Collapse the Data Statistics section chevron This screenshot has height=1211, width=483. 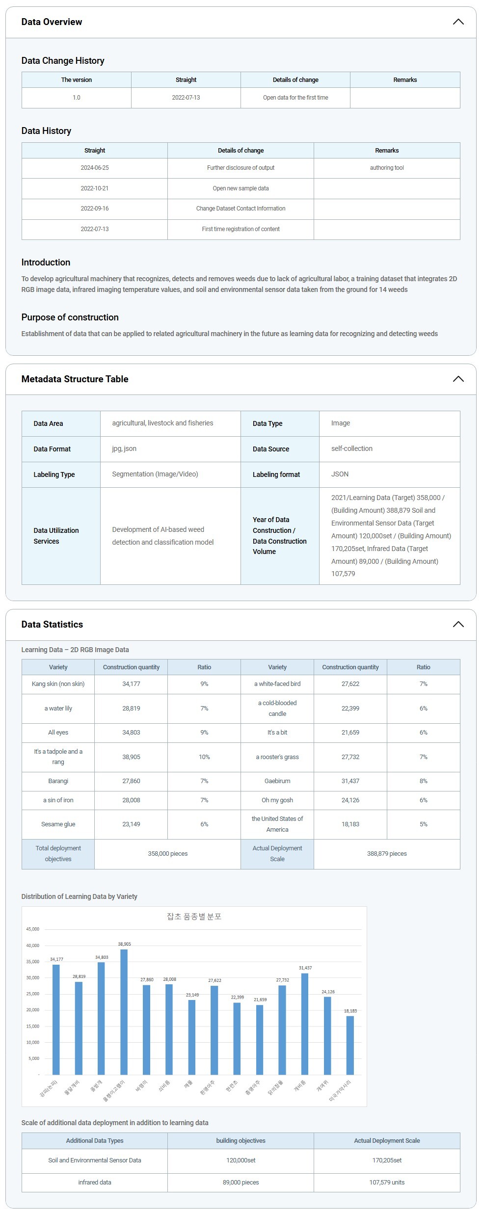457,624
